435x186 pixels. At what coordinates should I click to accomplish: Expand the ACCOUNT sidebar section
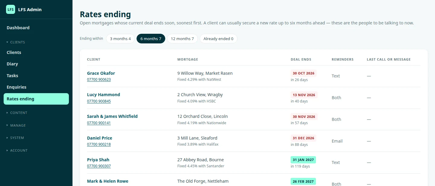tap(17, 150)
